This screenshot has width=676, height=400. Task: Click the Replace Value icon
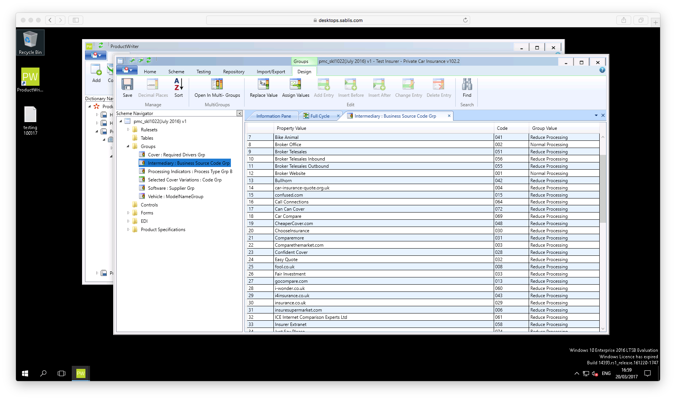tap(264, 84)
